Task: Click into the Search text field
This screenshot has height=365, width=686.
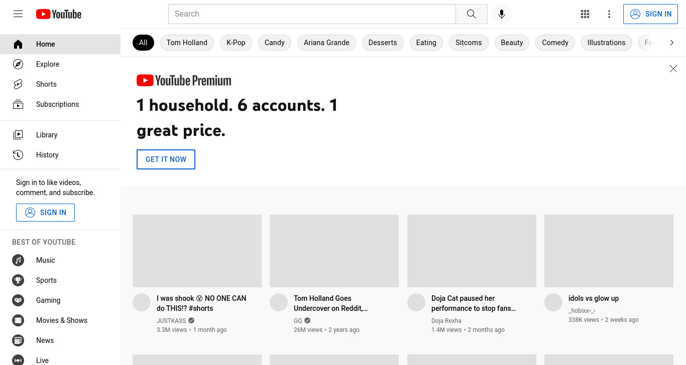Action: (312, 14)
